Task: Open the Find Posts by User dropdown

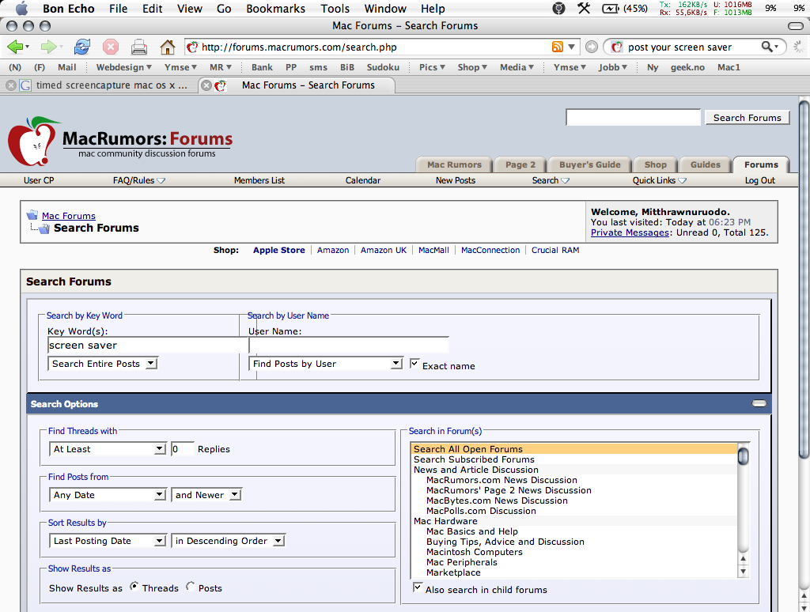Action: (325, 364)
